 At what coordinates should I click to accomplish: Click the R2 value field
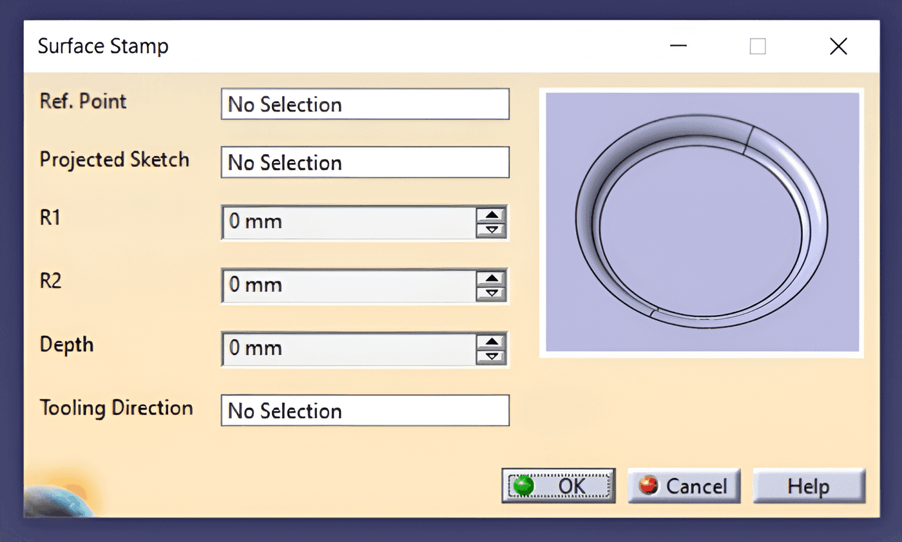click(349, 286)
